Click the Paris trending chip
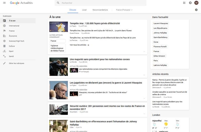This screenshot has width=201, height=132. click(x=156, y=60)
